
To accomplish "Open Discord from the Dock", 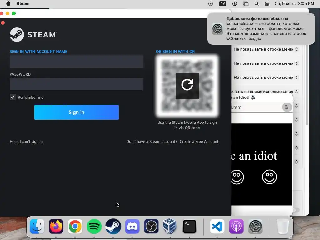I will [x=132, y=227].
